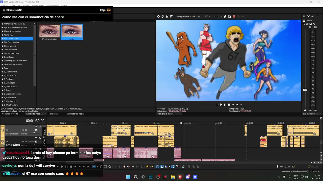Click the event FX icon on Seventh Heaven clip
This screenshot has height=181, width=323.
click(x=72, y=134)
